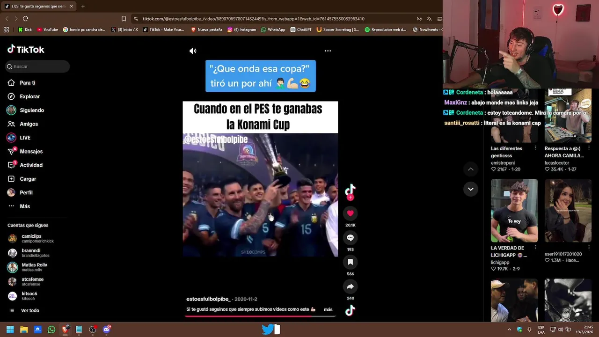This screenshot has height=337, width=599.
Task: Share the video with the arrow icon
Action: coord(350,286)
